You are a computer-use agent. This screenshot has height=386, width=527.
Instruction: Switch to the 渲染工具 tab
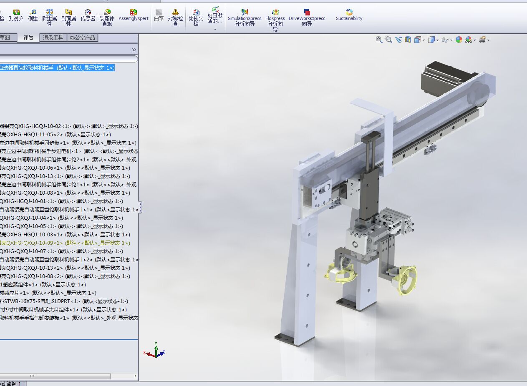(x=53, y=38)
